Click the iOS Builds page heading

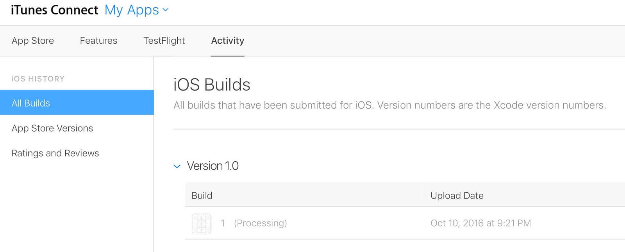(212, 85)
